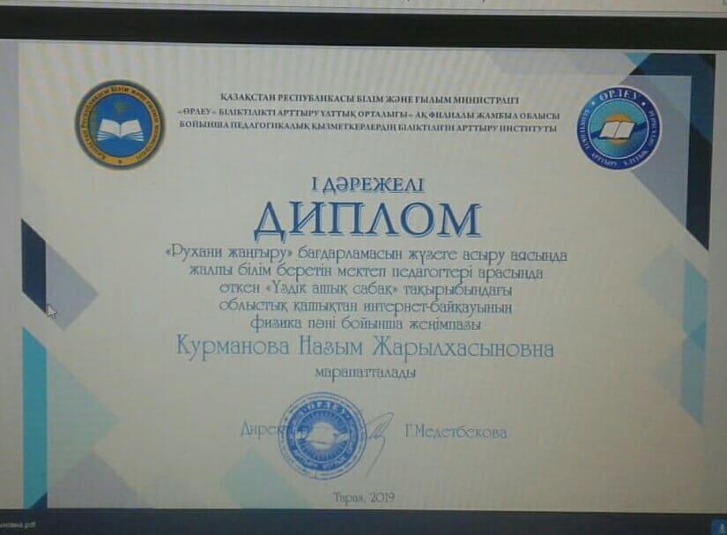Click the 'Г.Медетбекова' signature name
Image resolution: width=727 pixels, height=535 pixels.
pos(456,432)
